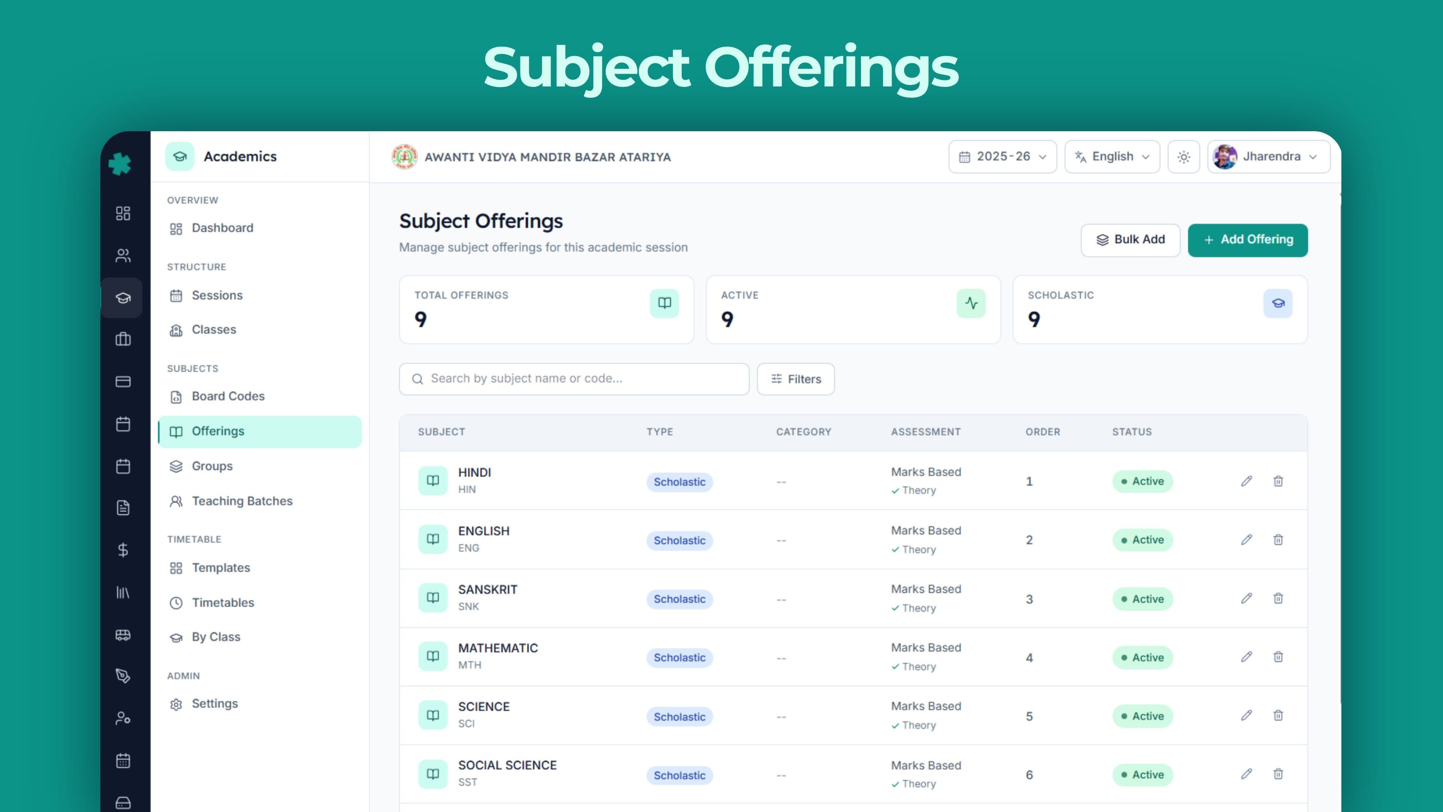The image size is (1443, 812).
Task: Click the STATUS column header
Action: point(1131,432)
